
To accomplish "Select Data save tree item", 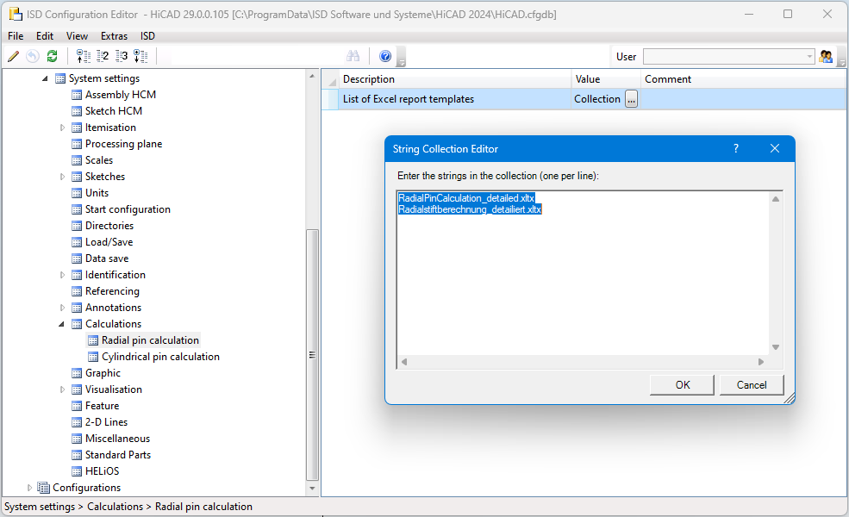I will click(107, 258).
